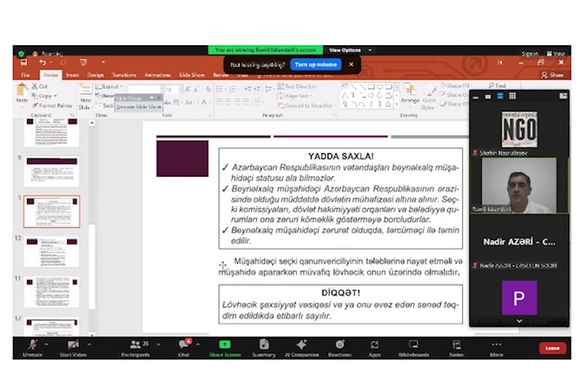Click the Turn up volume button
This screenshot has width=584, height=384.
(x=316, y=64)
